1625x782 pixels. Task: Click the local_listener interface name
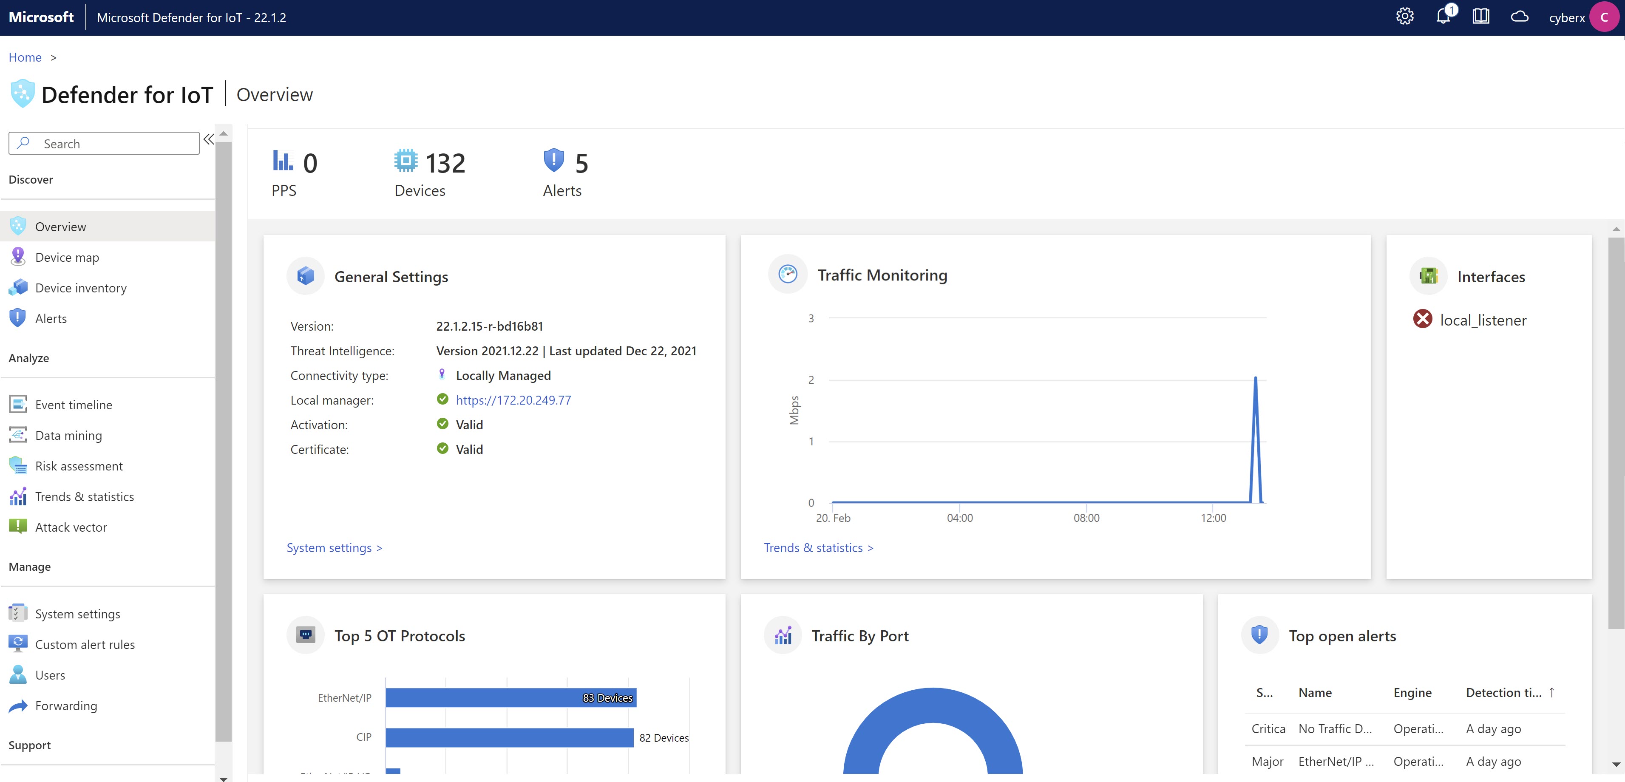1483,320
